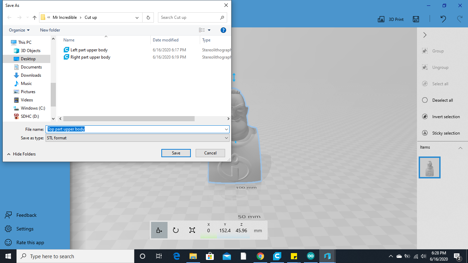The height and width of the screenshot is (263, 468).
Task: Select the Rotate tool
Action: pos(175,230)
